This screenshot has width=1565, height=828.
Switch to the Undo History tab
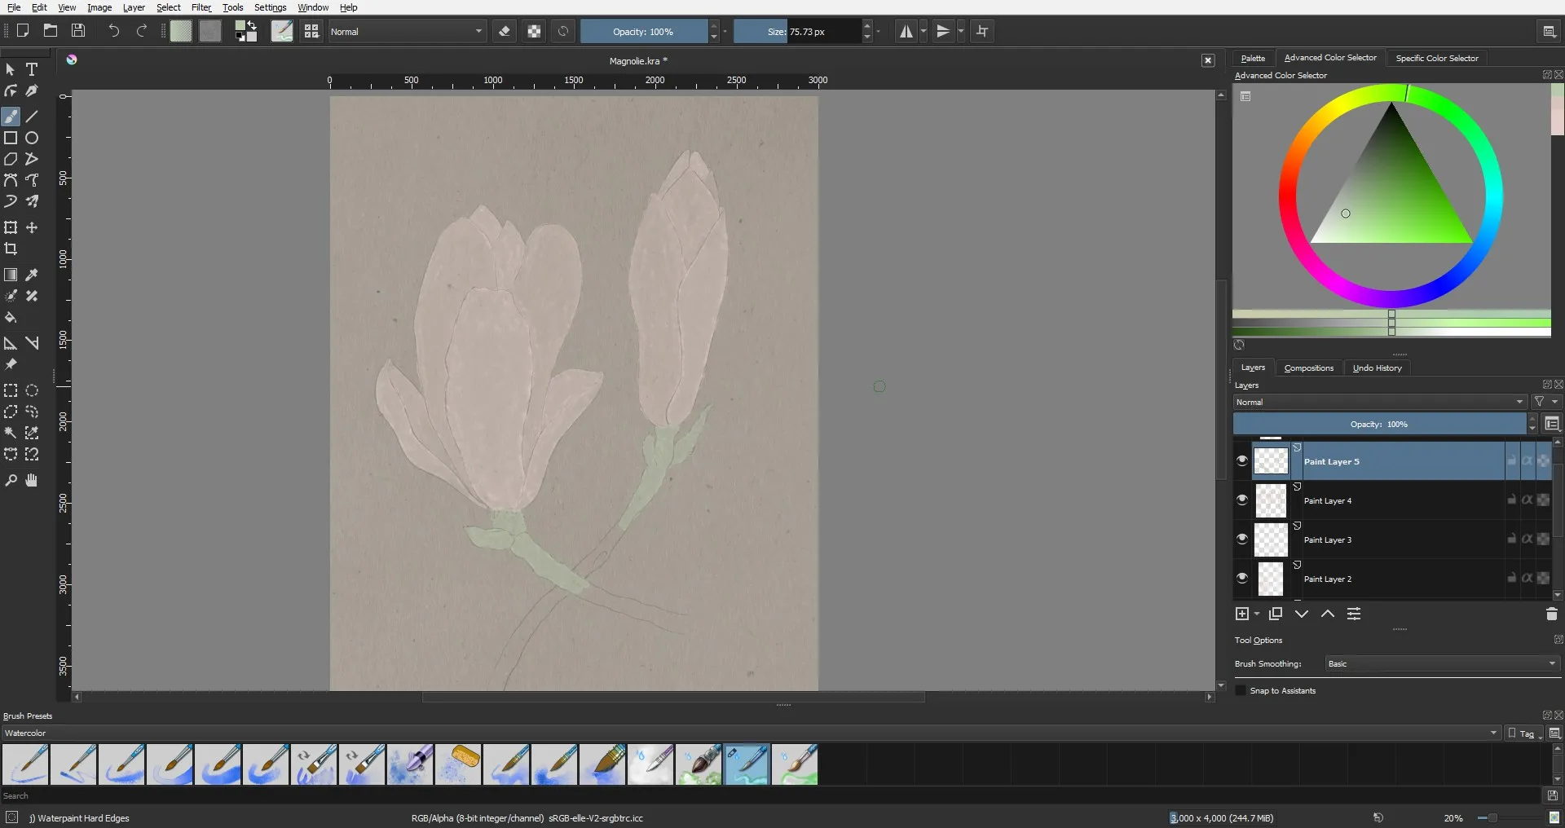tap(1377, 368)
